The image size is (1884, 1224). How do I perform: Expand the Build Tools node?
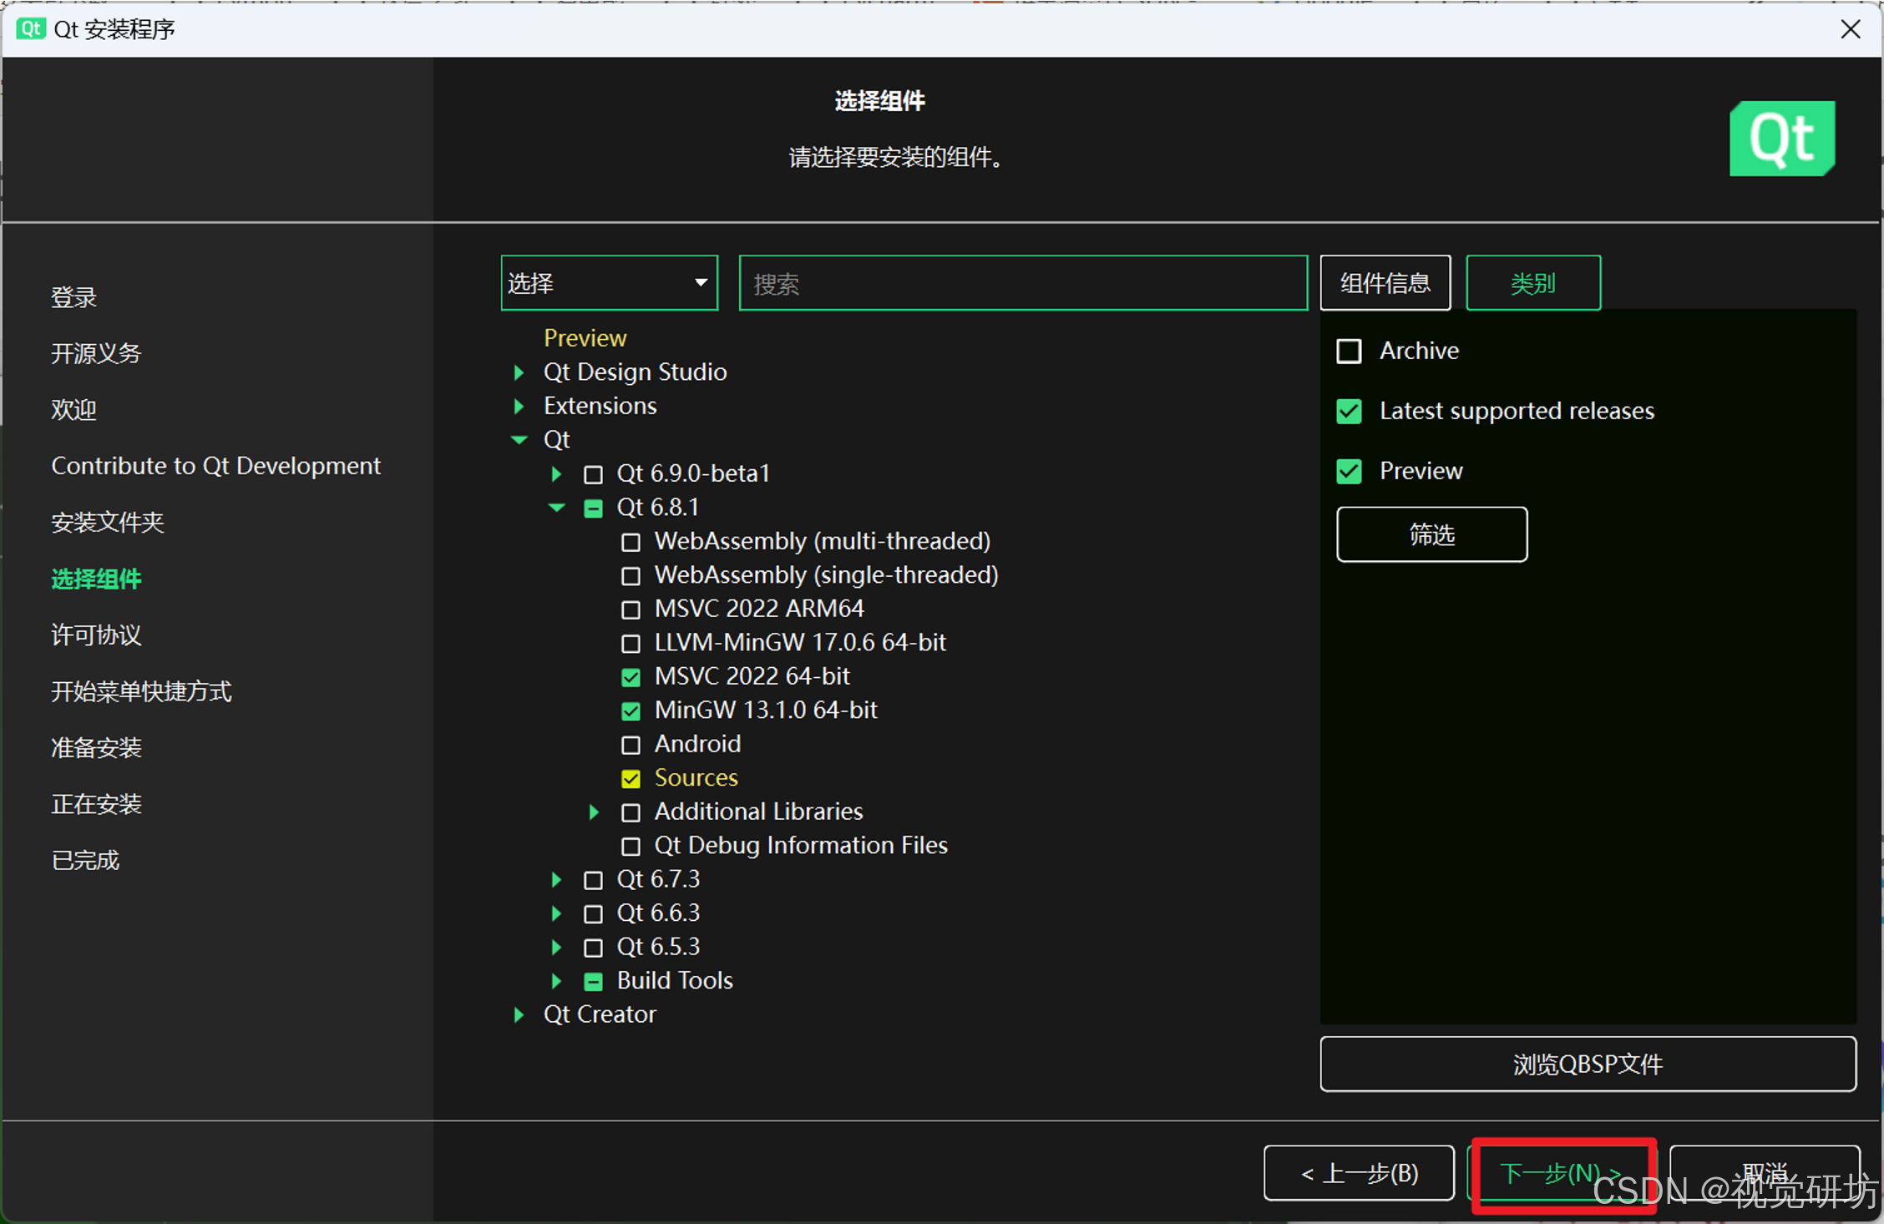[x=556, y=981]
